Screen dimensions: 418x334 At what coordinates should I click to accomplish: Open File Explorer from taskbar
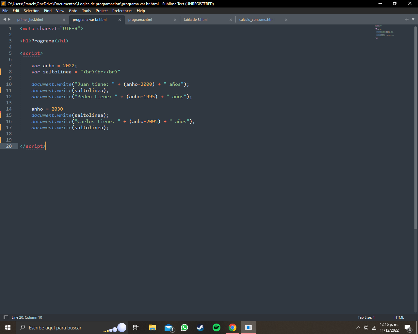click(152, 327)
